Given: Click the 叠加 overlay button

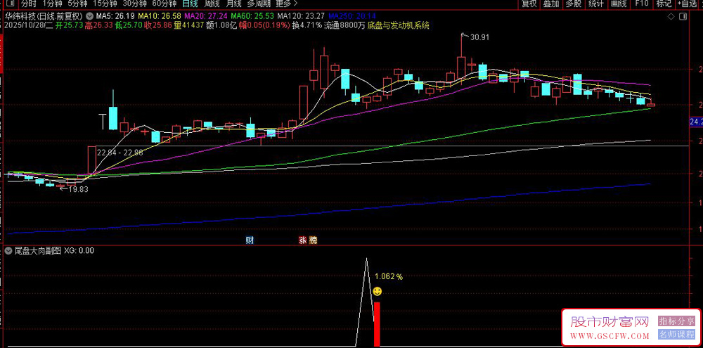Looking at the screenshot, I should [551, 4].
